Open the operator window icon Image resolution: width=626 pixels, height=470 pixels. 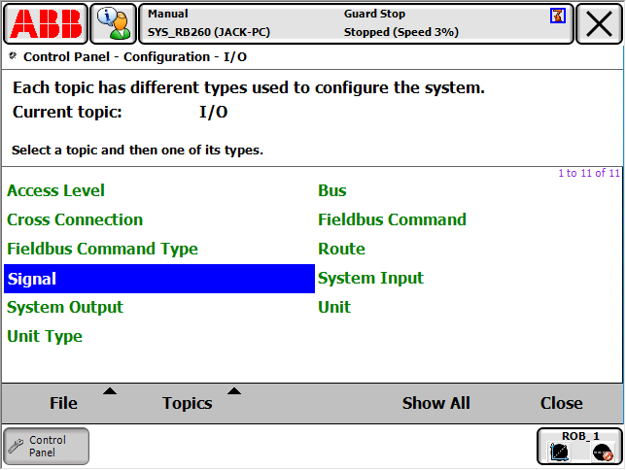coord(114,23)
